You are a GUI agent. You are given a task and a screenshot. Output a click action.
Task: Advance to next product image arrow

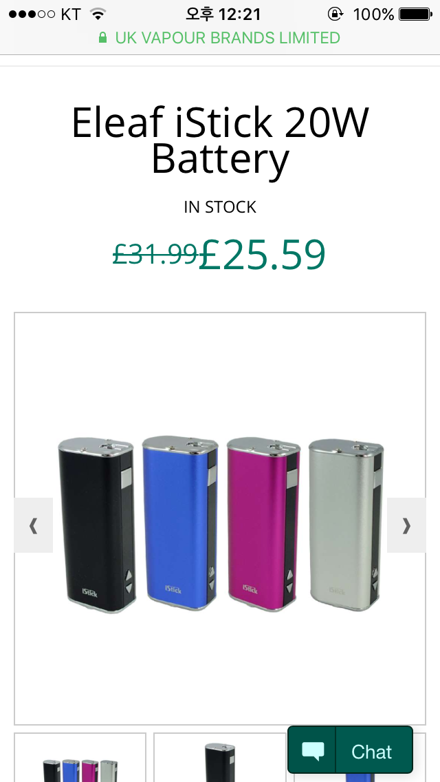tap(406, 525)
